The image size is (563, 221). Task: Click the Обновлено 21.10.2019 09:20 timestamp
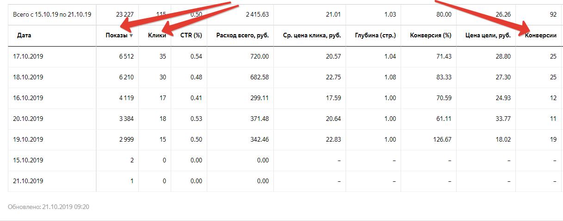(49, 207)
